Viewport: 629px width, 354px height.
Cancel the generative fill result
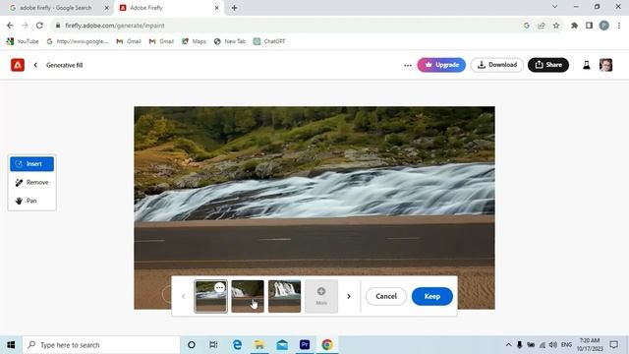pos(386,296)
